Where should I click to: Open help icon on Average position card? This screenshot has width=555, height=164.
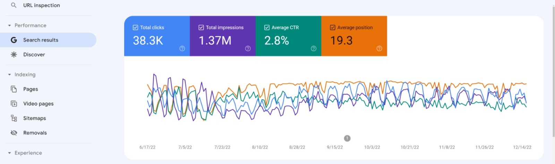pyautogui.click(x=379, y=48)
